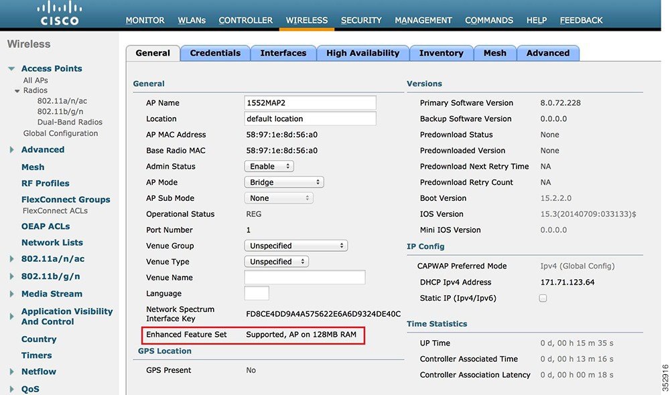Viewport: 670px width, 395px height.
Task: Open 802.11a/n/ac radios sub-link
Action: [x=62, y=101]
